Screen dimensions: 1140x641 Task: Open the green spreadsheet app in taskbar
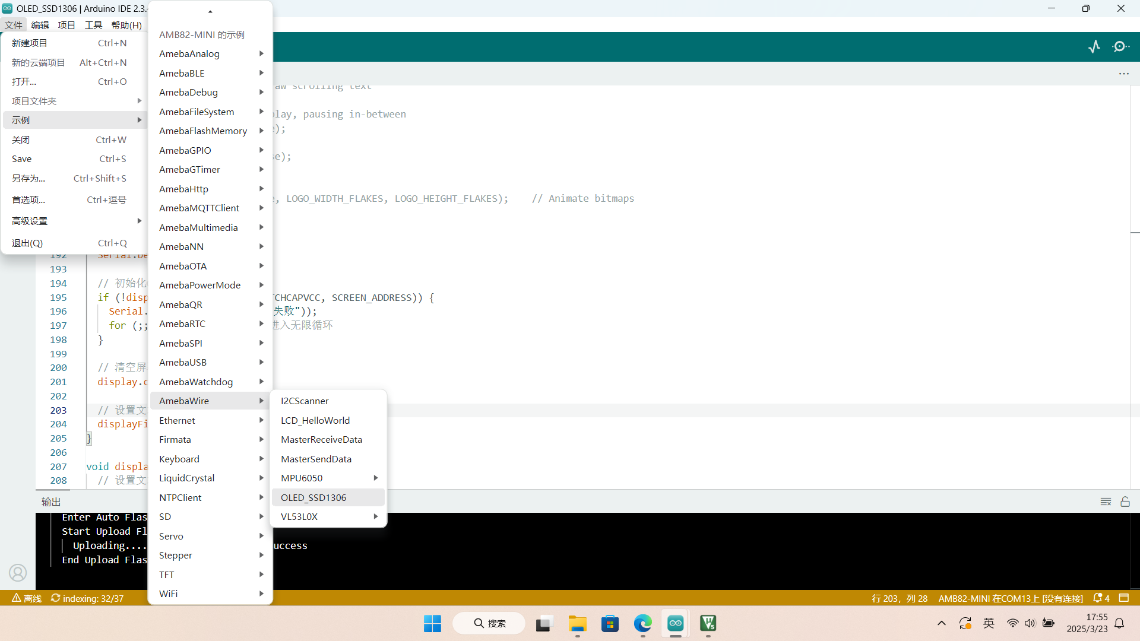click(708, 623)
